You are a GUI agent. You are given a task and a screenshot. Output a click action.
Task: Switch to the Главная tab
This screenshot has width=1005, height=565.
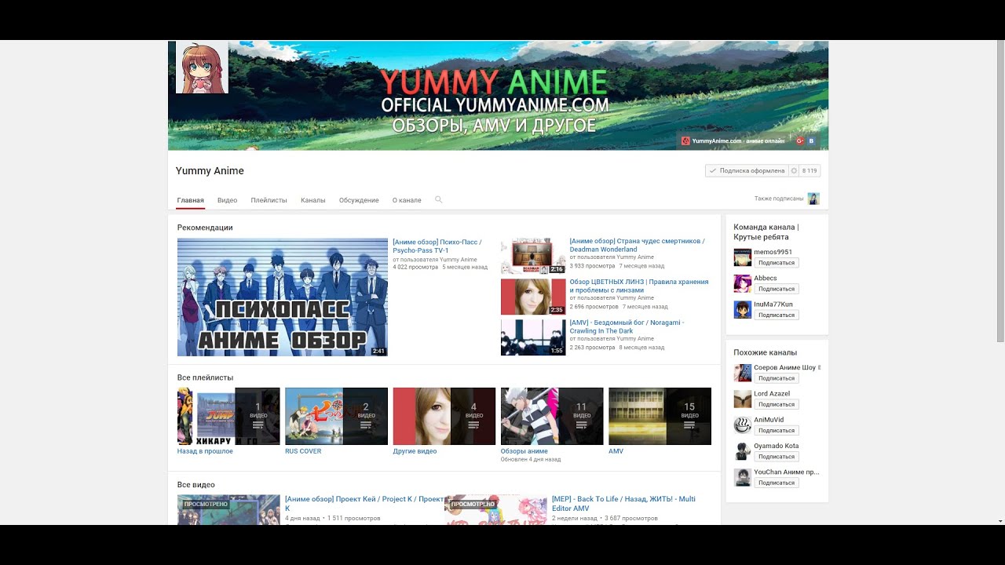pos(191,200)
